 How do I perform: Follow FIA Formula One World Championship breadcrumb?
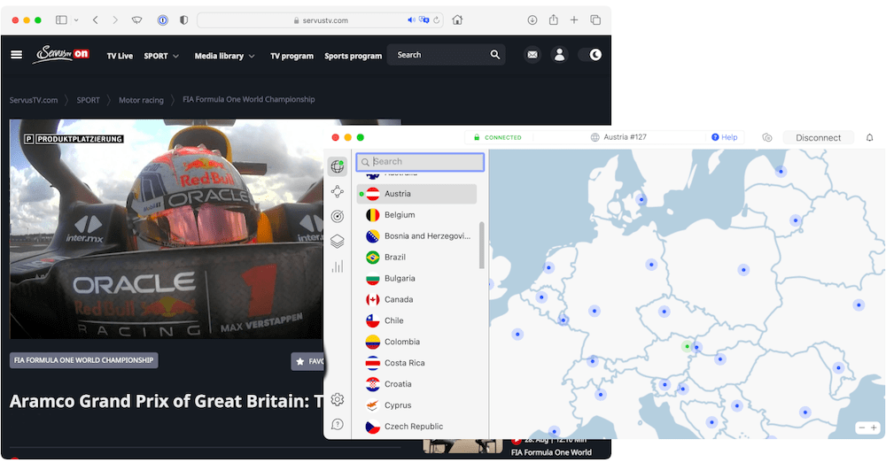(249, 99)
